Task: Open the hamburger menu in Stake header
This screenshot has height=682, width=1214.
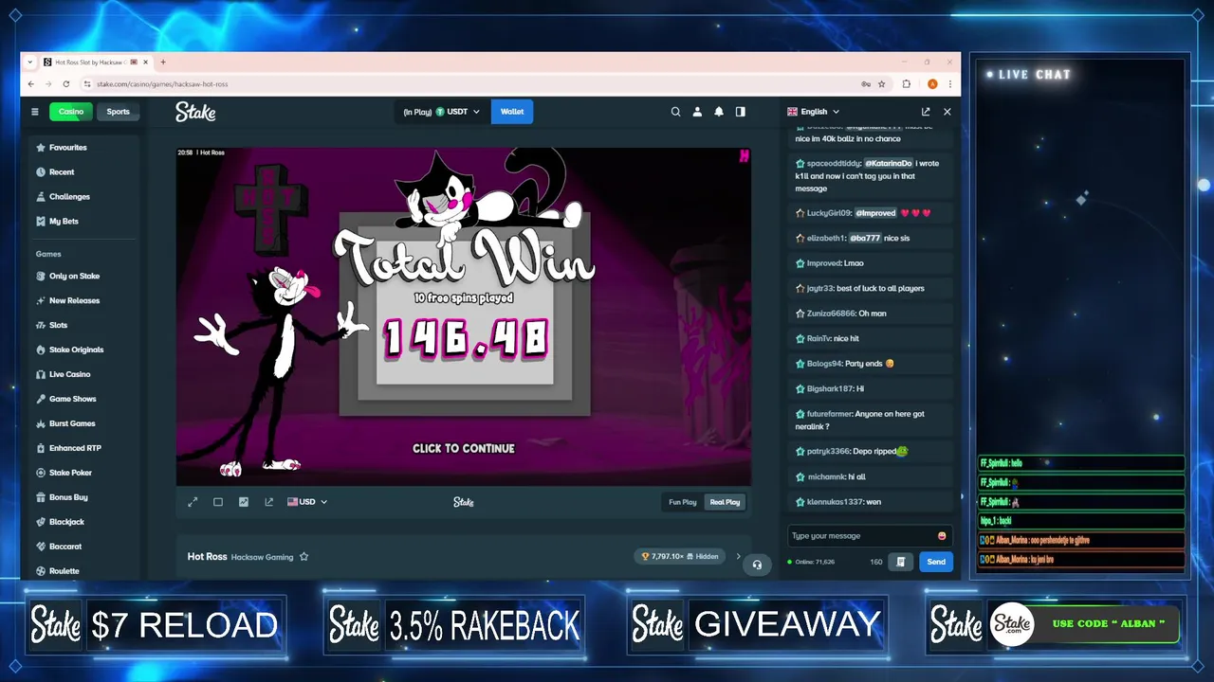Action: click(x=35, y=112)
